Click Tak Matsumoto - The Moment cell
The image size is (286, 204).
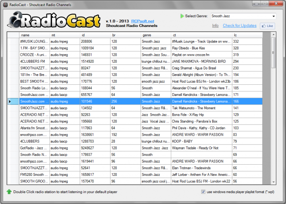point(201,108)
